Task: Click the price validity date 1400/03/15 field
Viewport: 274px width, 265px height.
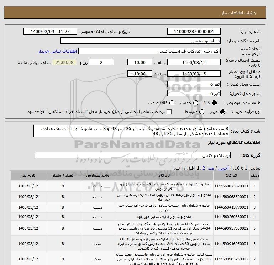Action: click(194, 74)
